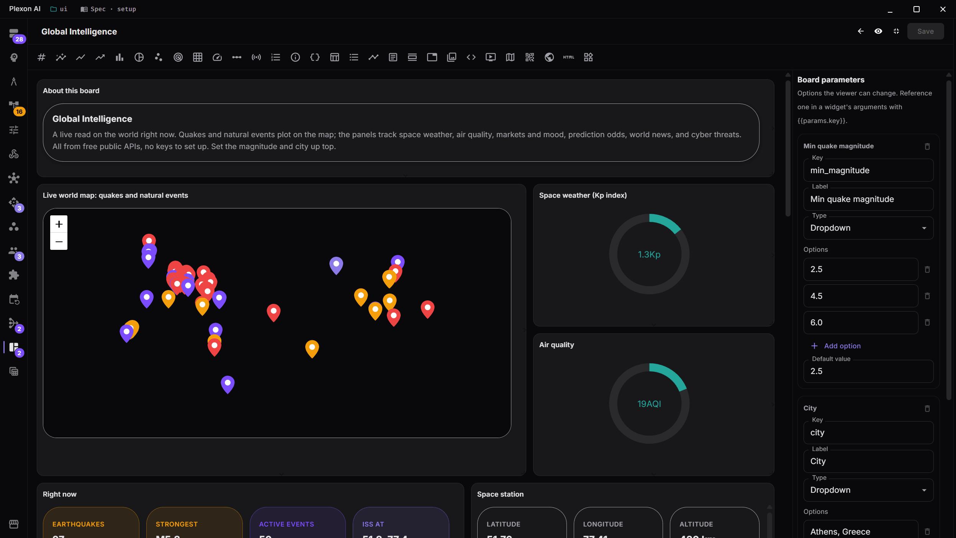
Task: Insert the HTML widget
Action: click(569, 57)
